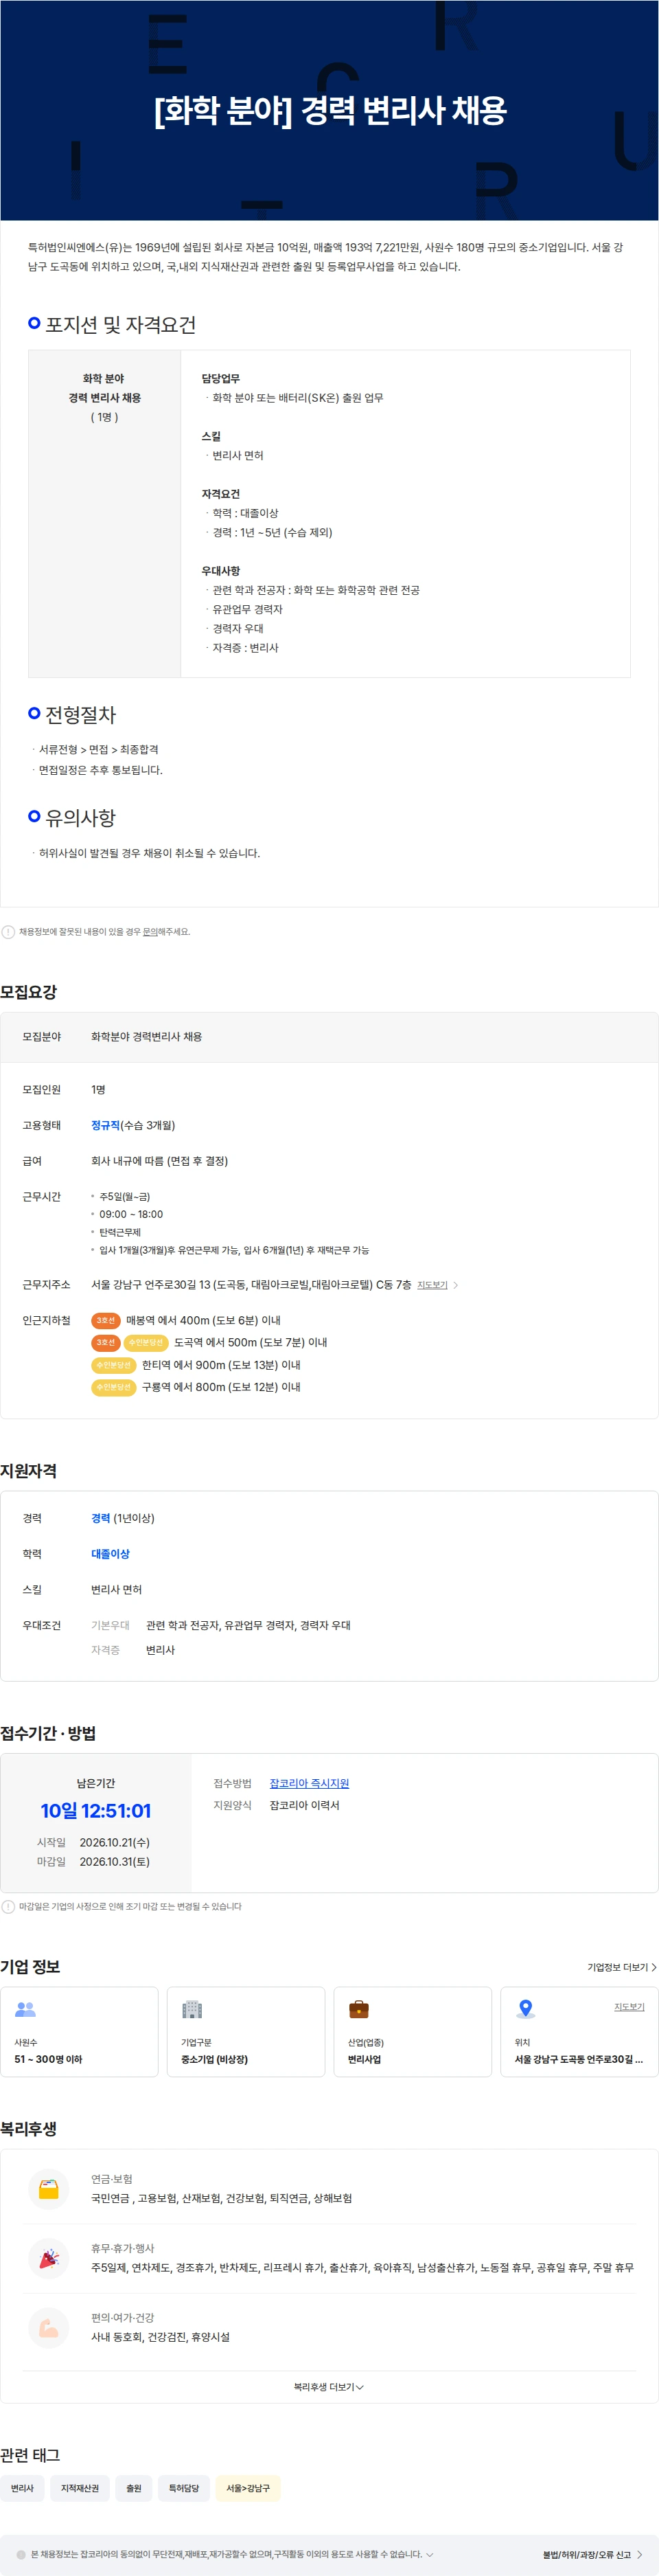Click the 변리사업 industry text

coord(364,2059)
